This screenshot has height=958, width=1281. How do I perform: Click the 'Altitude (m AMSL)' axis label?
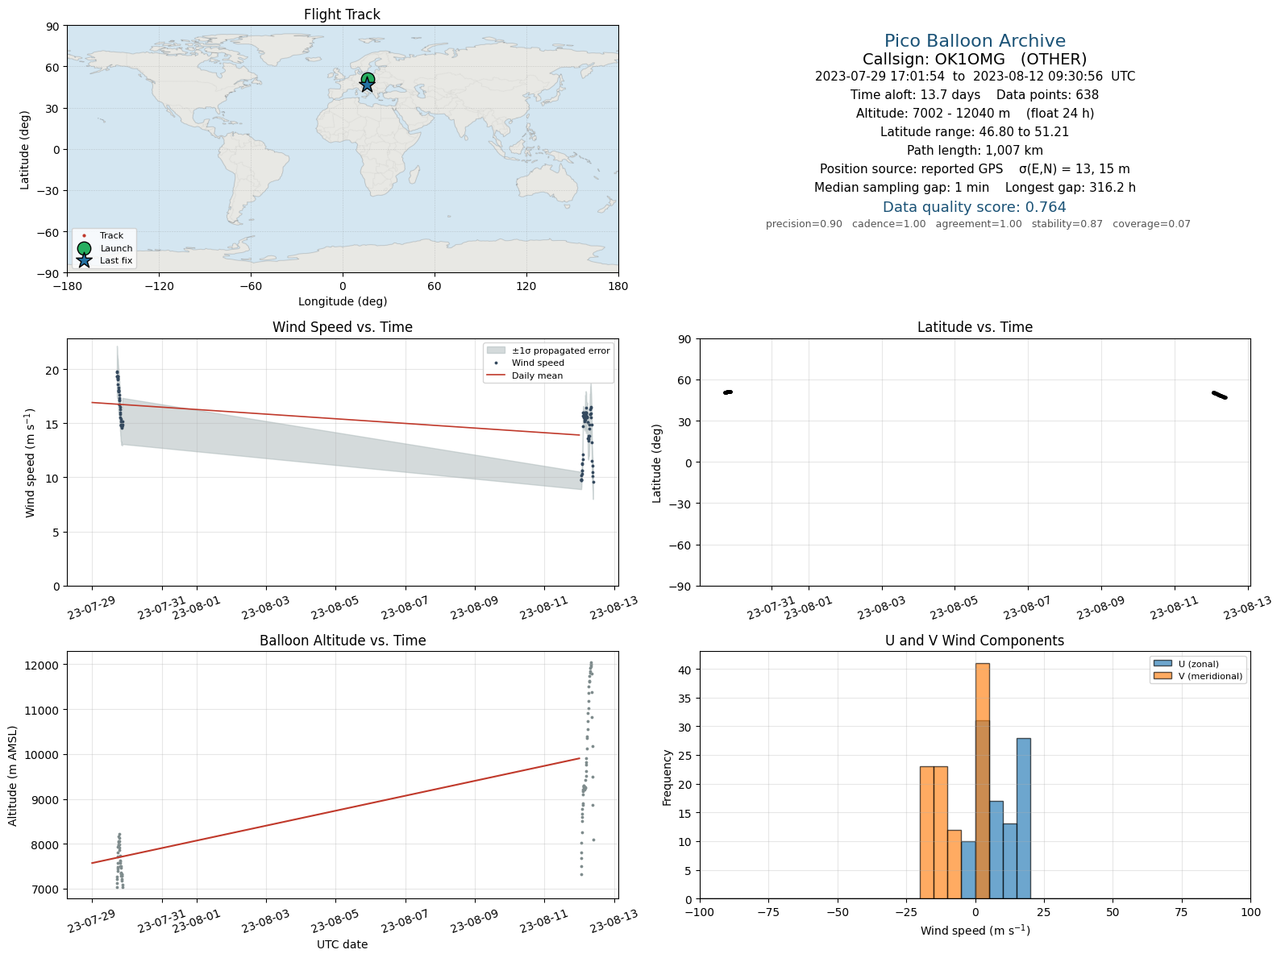(13, 775)
